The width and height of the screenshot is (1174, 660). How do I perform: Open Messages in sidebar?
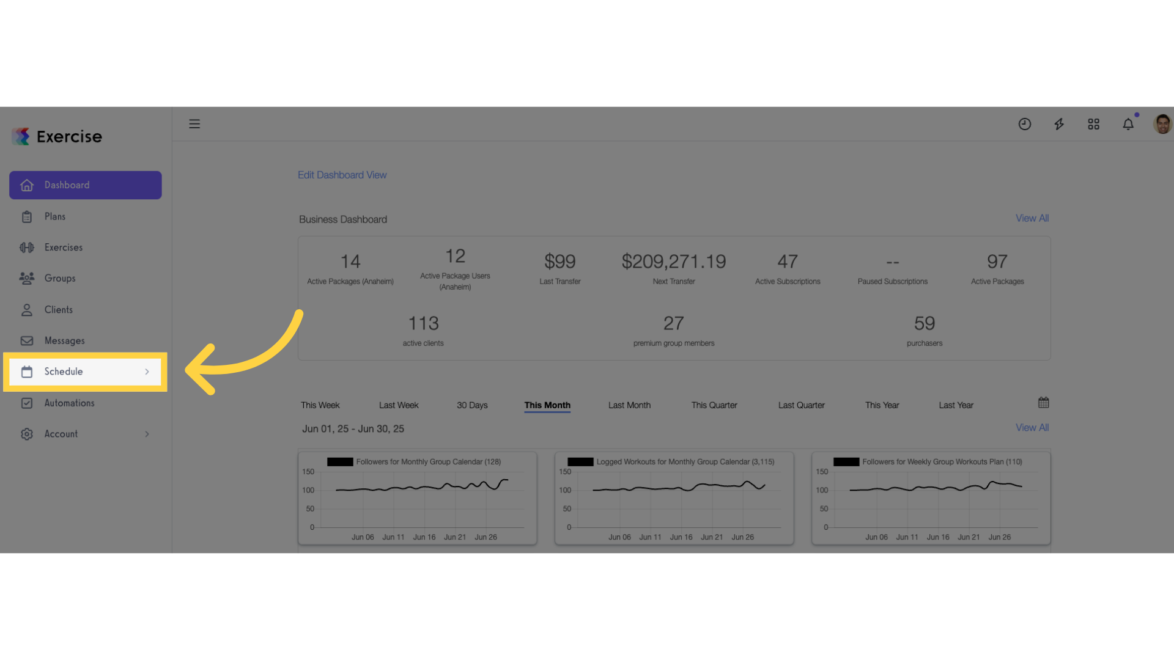86,341
